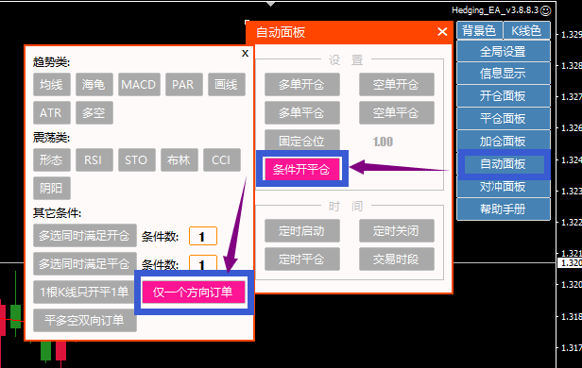Viewport: 582px width, 368px height.
Task: Toggle the PAR condition button
Action: coord(183,85)
